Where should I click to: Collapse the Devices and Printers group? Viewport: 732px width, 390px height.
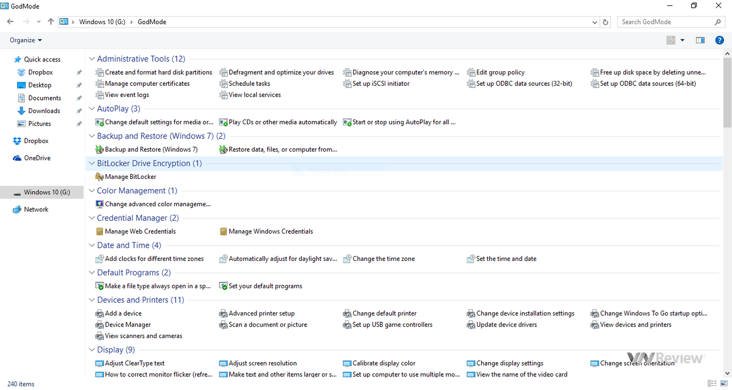(x=92, y=299)
